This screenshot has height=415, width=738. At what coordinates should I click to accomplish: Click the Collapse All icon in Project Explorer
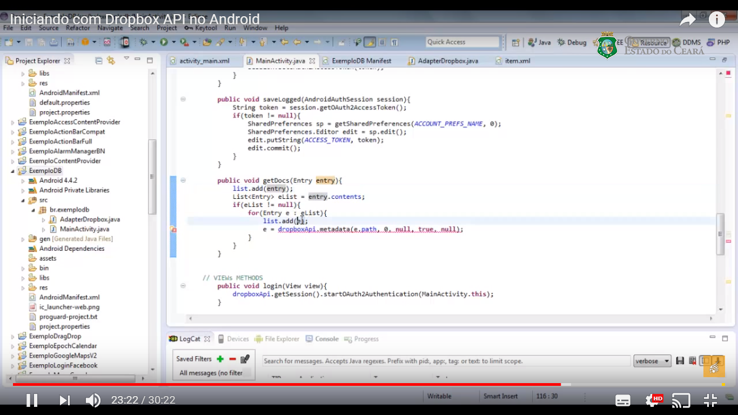pos(98,61)
